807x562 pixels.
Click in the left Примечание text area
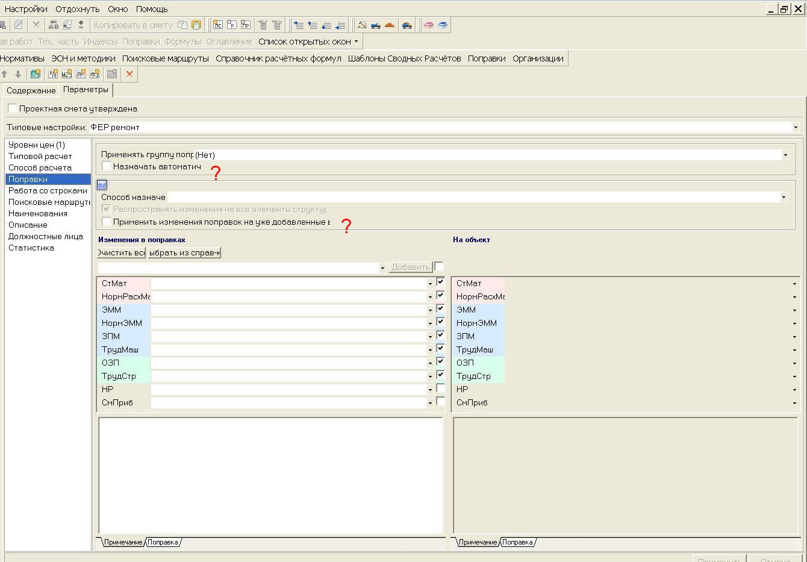pos(271,475)
